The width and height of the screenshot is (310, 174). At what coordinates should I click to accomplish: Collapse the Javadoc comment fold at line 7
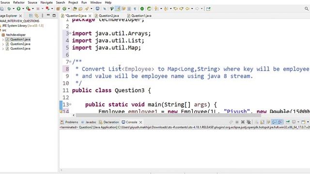point(70,62)
